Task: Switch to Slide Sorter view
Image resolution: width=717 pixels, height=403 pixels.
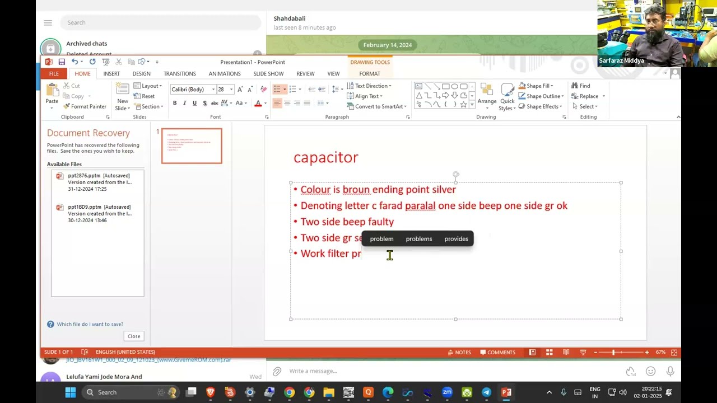Action: pos(550,352)
